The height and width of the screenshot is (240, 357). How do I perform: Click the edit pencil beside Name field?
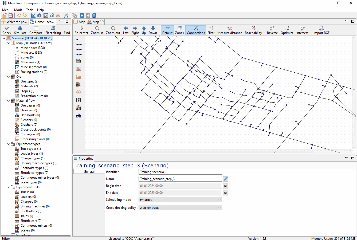[x=226, y=179]
